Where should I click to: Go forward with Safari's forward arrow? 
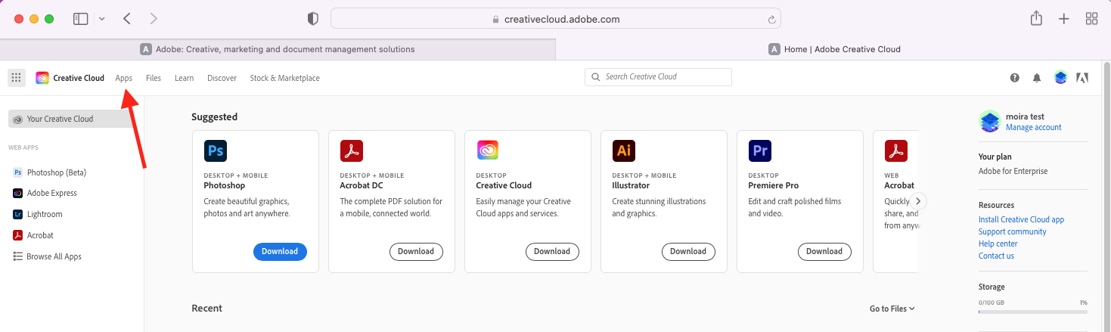click(154, 19)
